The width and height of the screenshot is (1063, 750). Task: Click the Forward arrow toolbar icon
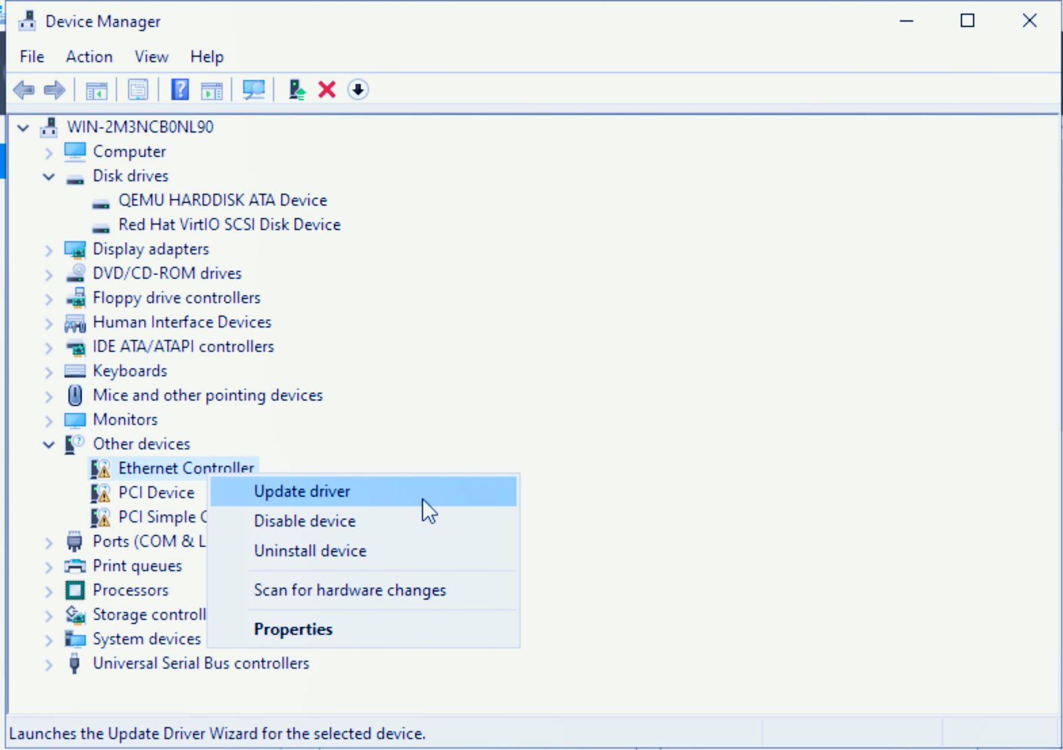tap(54, 89)
